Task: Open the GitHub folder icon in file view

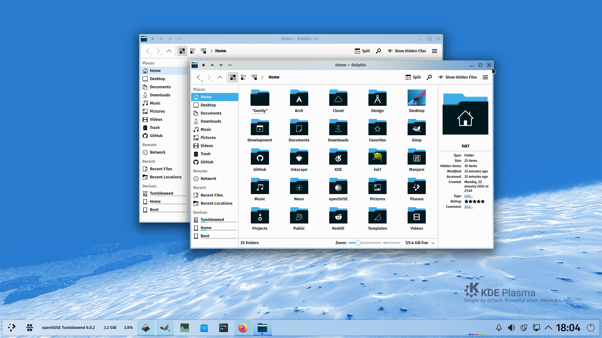Action: point(260,157)
